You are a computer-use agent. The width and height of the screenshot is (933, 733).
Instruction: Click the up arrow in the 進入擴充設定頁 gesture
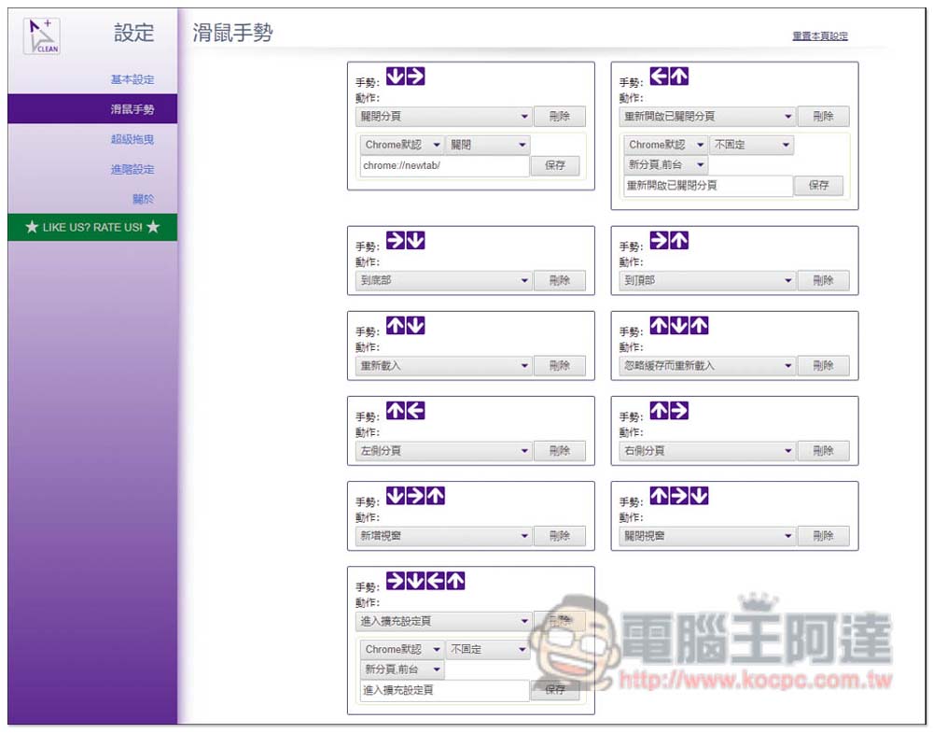(x=456, y=581)
